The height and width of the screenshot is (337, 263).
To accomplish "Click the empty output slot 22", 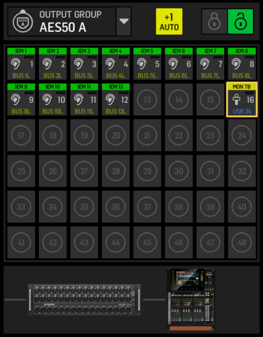I will tap(179, 135).
